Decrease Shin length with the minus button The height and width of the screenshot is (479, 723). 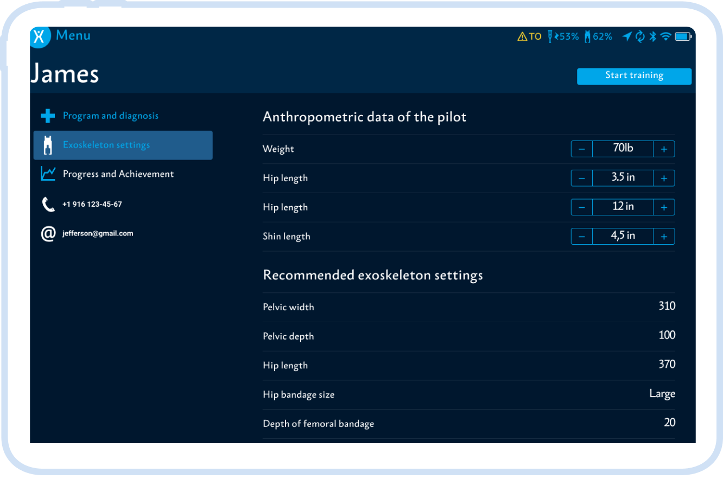(581, 237)
